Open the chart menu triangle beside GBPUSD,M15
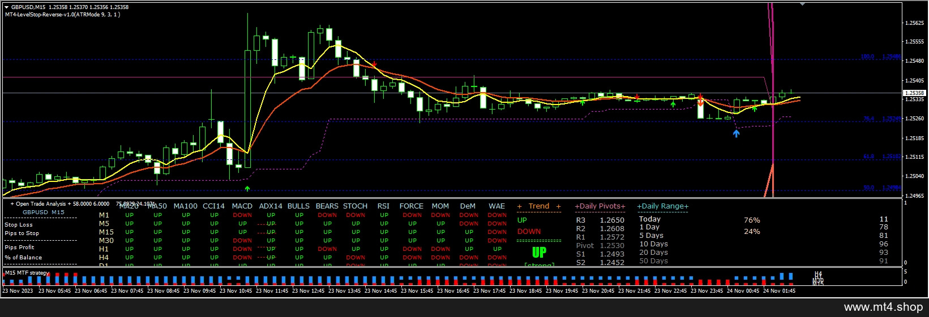The height and width of the screenshot is (317, 929). 7,7
